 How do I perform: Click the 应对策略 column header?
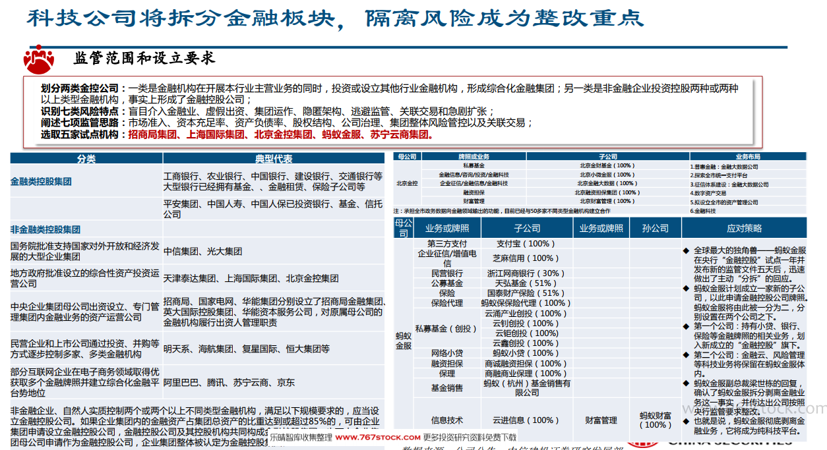coord(744,228)
